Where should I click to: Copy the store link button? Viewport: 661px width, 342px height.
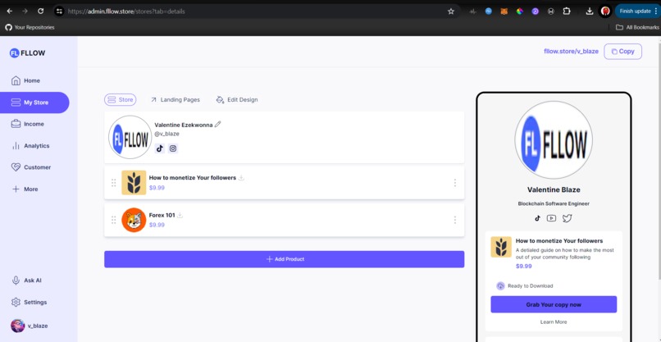(x=622, y=52)
